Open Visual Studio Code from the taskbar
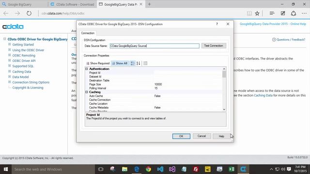The height and width of the screenshot is (174, 310). (160, 169)
